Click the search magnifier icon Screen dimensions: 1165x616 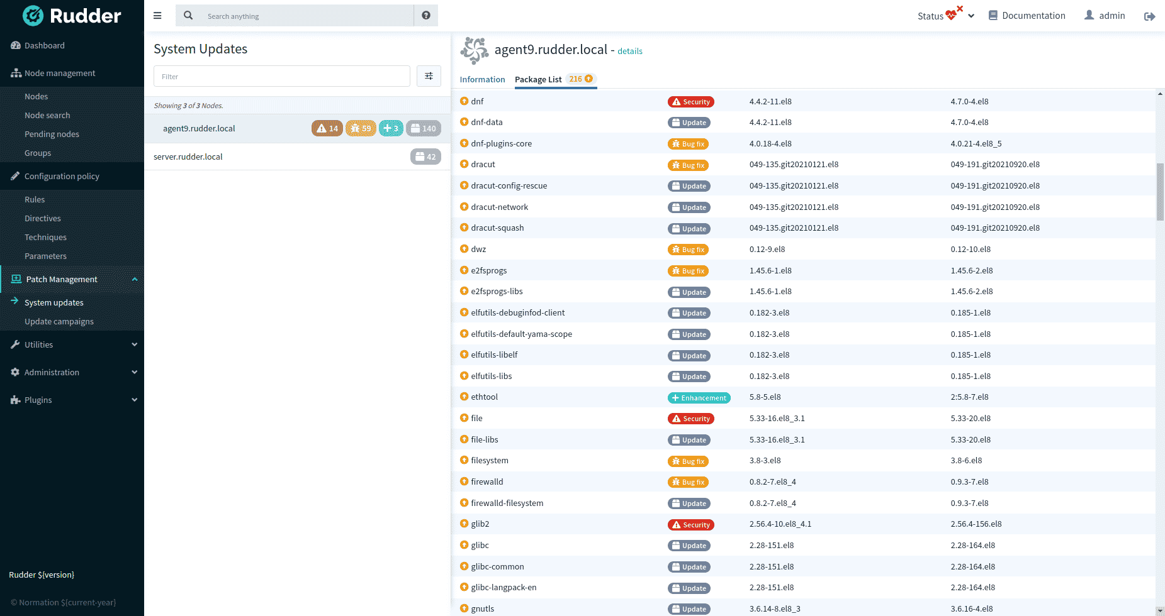(x=188, y=16)
